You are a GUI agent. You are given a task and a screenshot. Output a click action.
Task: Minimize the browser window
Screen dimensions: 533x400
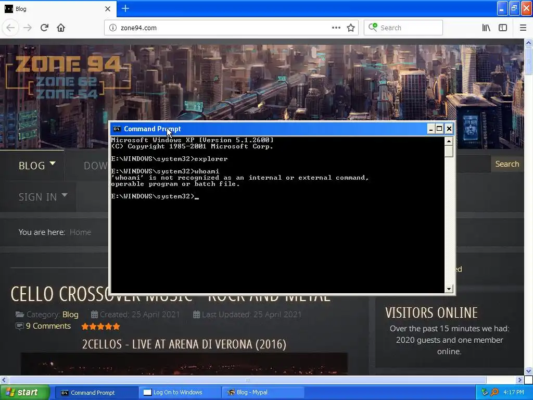(x=502, y=8)
